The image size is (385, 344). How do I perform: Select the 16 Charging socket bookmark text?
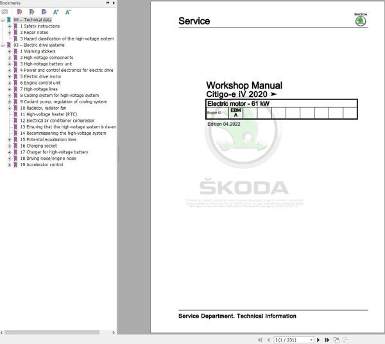[38, 146]
